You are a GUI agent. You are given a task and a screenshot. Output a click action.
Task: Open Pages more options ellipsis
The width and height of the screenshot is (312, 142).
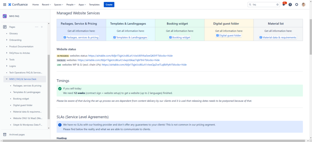click(x=37, y=27)
